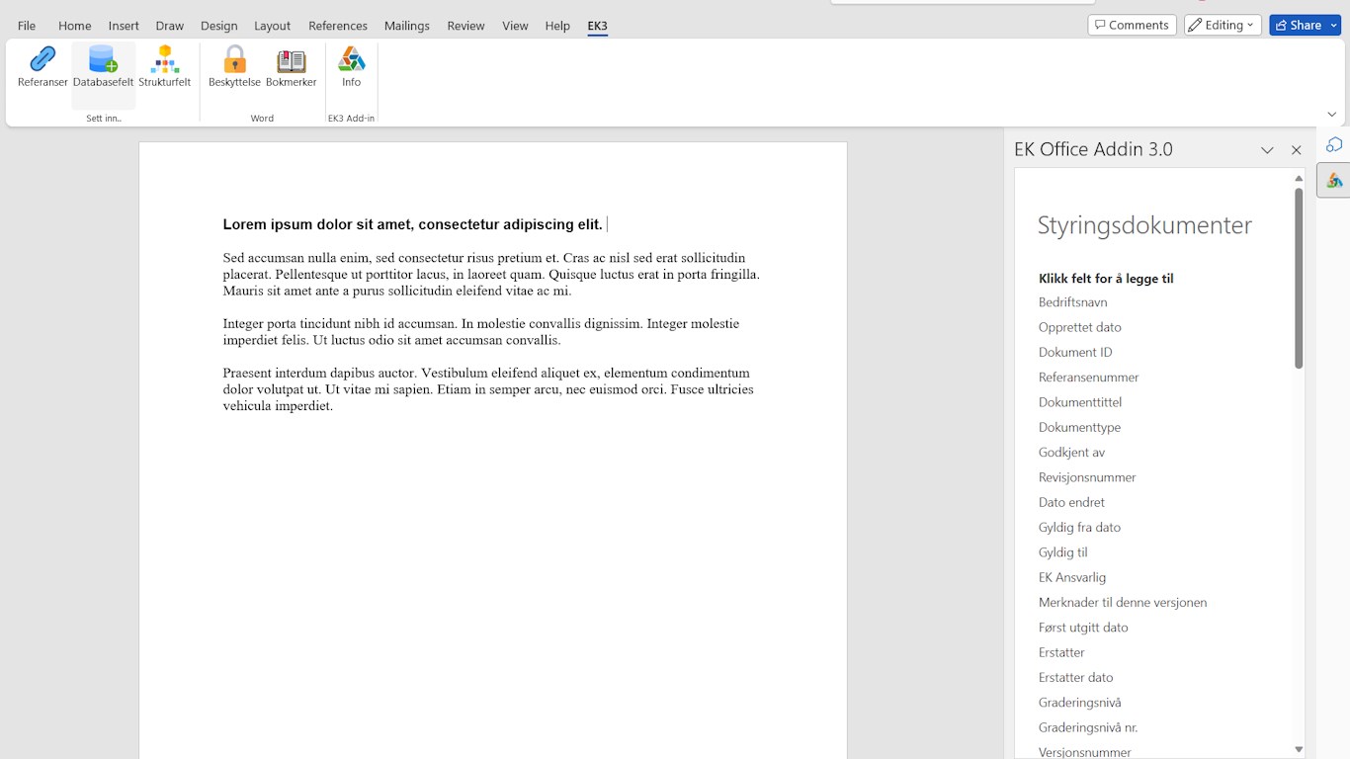Click the top icon in the right side rail

[1334, 145]
